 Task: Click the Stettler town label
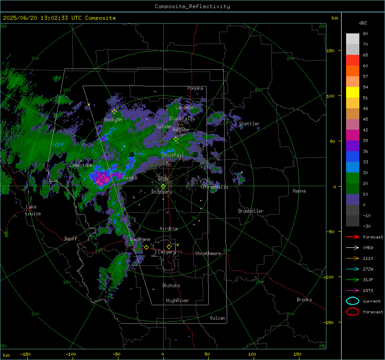[x=249, y=124]
